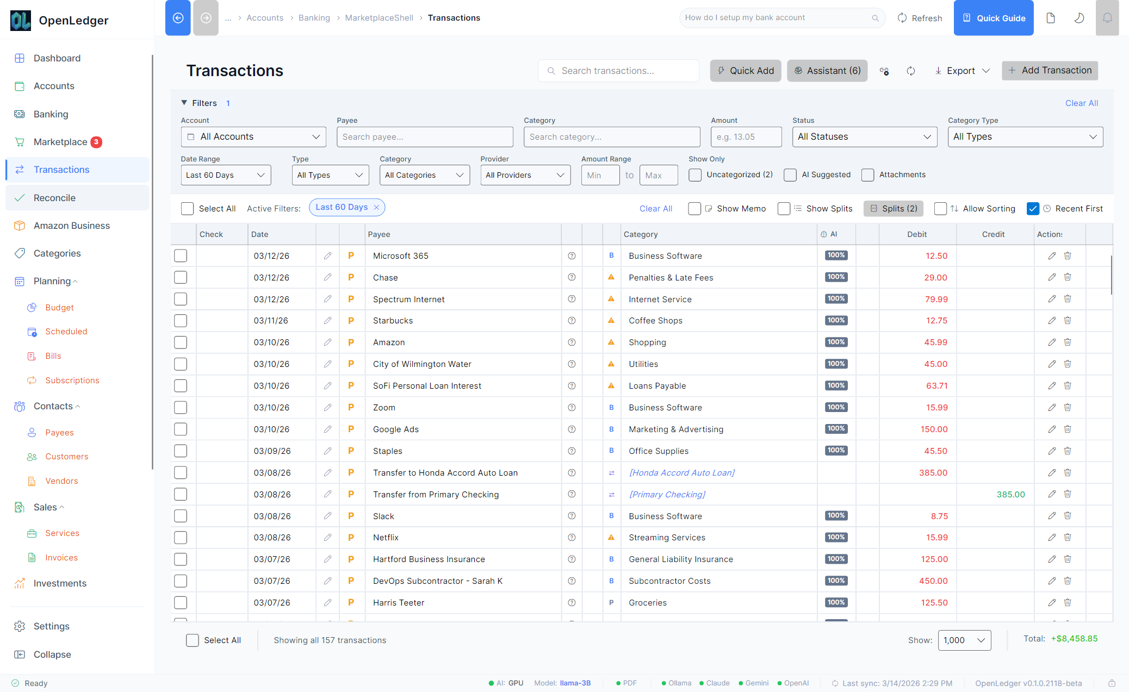Screen dimensions: 1129x692
Task: Click Clear All link in Filters header
Action: 1081,103
